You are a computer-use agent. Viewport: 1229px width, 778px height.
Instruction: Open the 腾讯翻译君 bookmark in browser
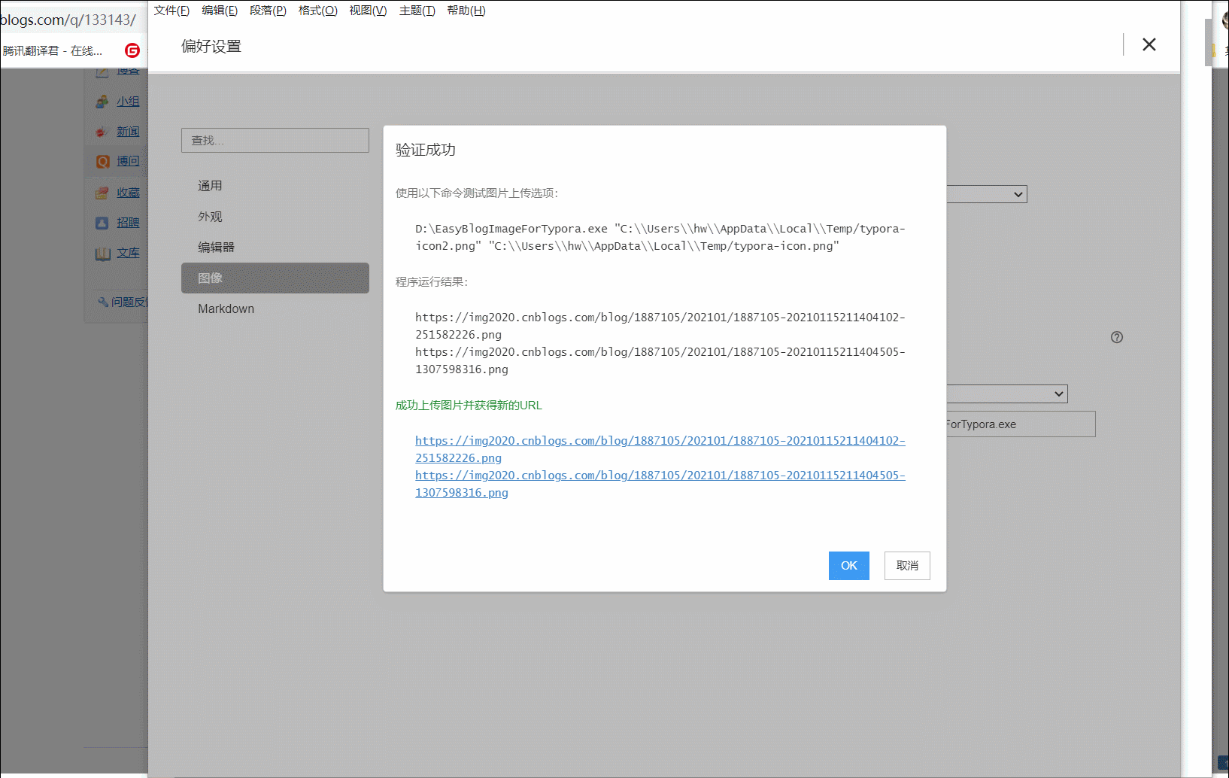click(x=52, y=50)
